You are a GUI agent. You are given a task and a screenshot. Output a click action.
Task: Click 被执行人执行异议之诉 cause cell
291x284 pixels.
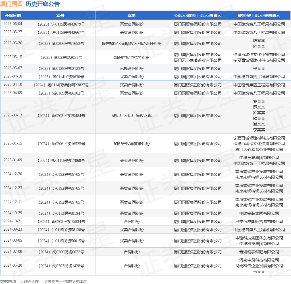[x=132, y=116]
